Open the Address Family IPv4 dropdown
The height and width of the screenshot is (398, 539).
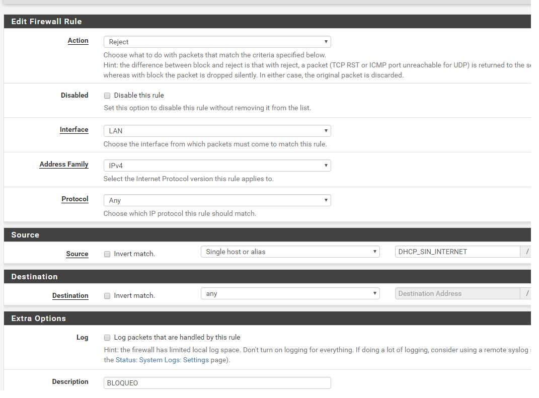pyautogui.click(x=217, y=166)
